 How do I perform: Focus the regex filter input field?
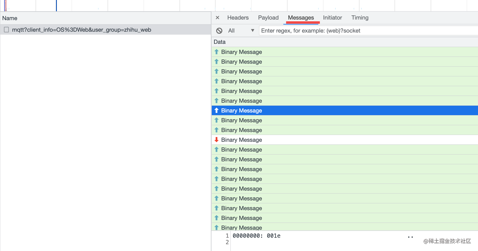coord(368,30)
